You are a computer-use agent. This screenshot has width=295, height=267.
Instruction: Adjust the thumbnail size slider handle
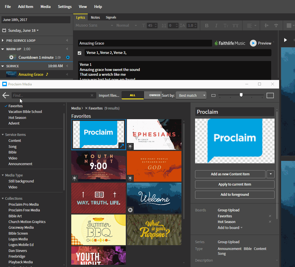[x=241, y=95]
